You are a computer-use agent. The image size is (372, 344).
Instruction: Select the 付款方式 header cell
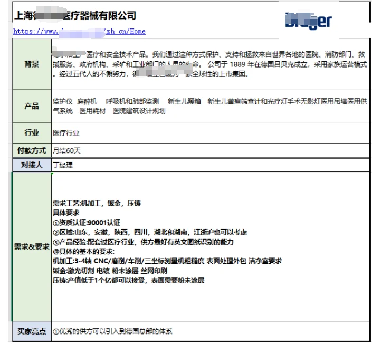tap(32, 150)
